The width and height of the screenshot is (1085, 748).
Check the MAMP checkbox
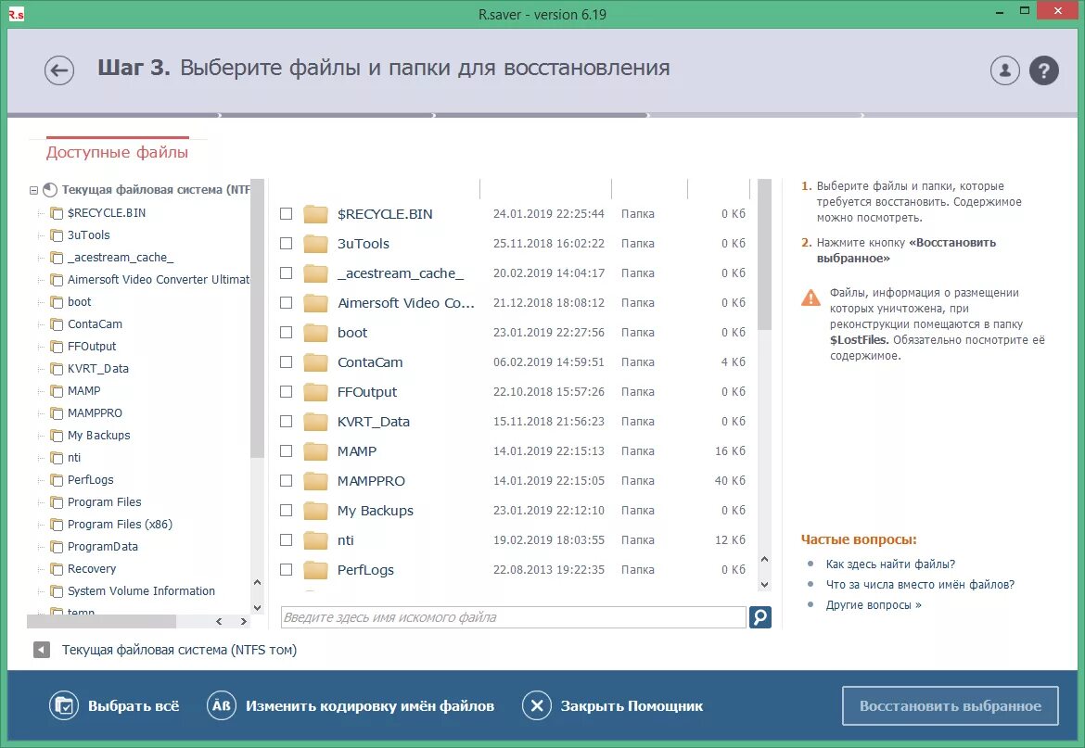pos(286,451)
